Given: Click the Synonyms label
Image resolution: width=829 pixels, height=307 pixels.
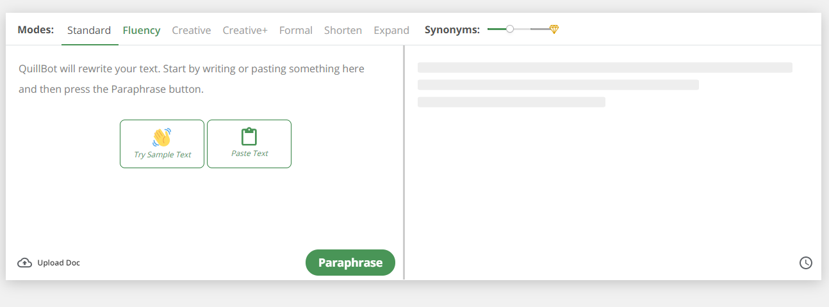Looking at the screenshot, I should (x=452, y=29).
